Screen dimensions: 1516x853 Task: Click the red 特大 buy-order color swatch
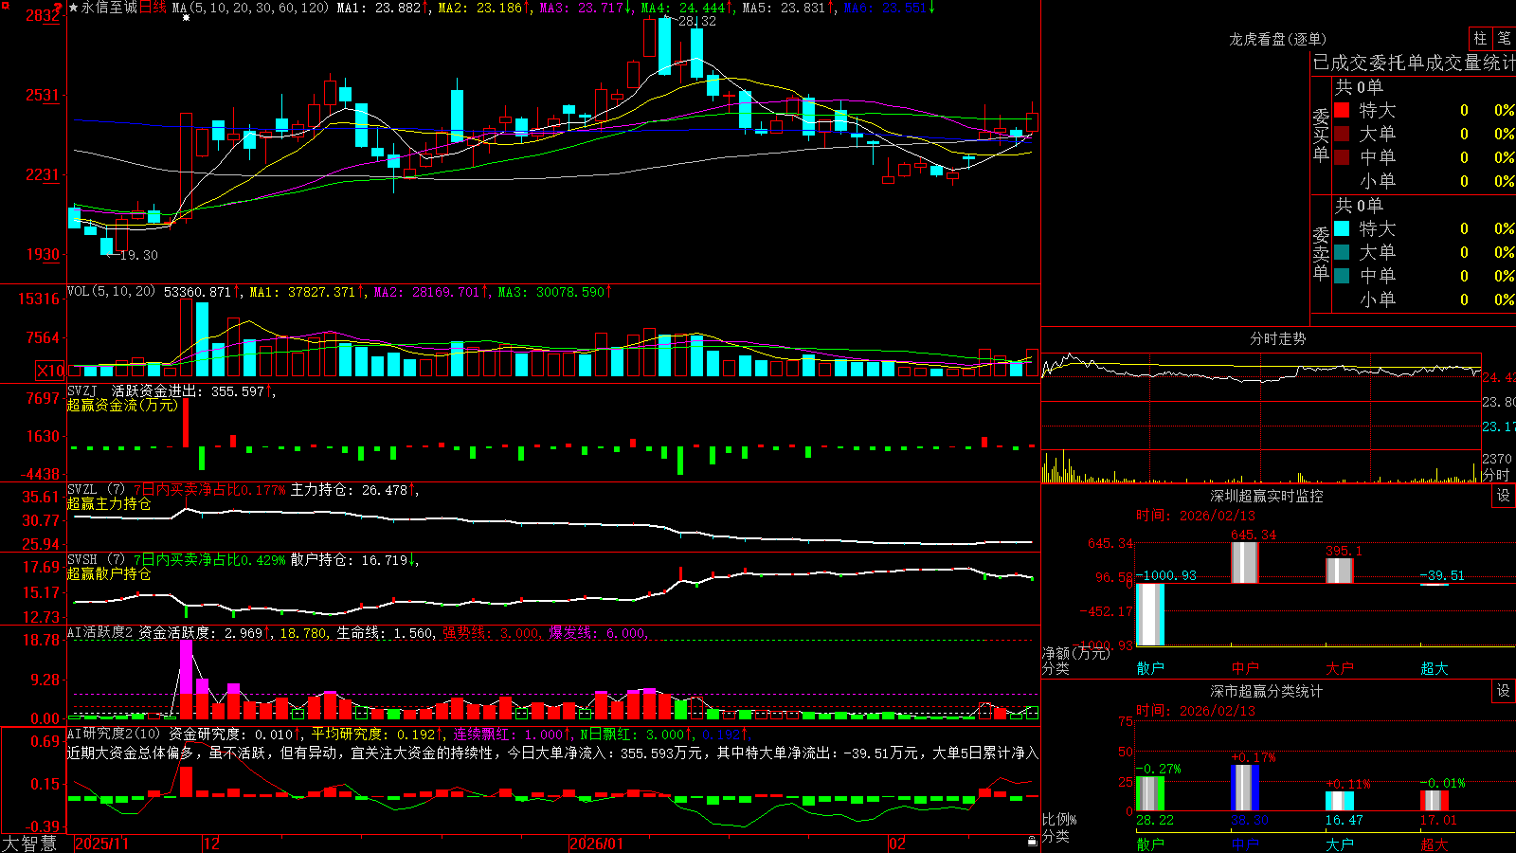pos(1342,110)
